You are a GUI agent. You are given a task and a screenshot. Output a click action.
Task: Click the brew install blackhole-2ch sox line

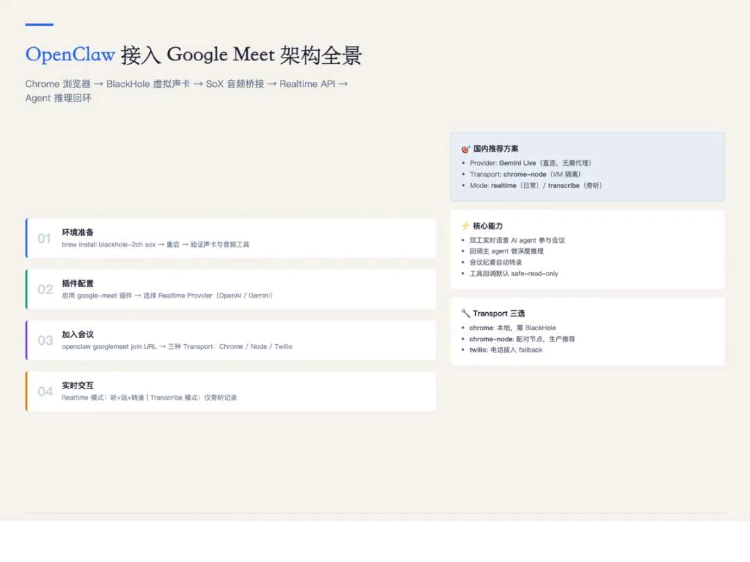pyautogui.click(x=156, y=245)
